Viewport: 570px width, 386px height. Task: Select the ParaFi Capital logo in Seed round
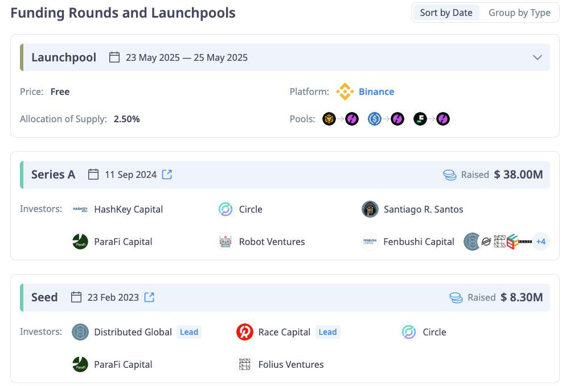click(x=80, y=364)
